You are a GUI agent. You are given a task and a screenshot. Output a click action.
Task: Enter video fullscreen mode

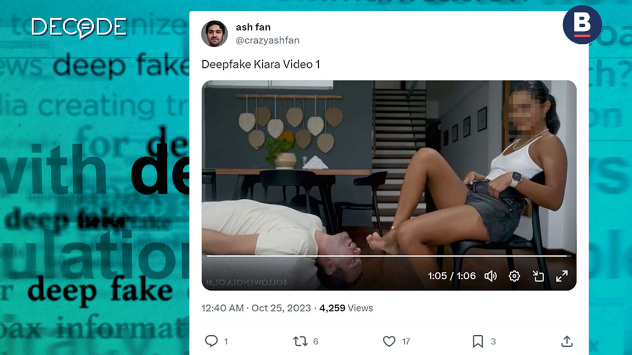click(x=562, y=276)
